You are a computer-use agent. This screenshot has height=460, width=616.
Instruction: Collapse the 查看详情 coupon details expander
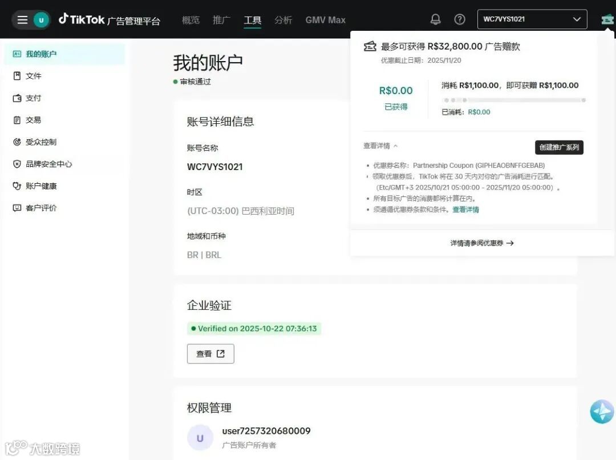point(380,146)
